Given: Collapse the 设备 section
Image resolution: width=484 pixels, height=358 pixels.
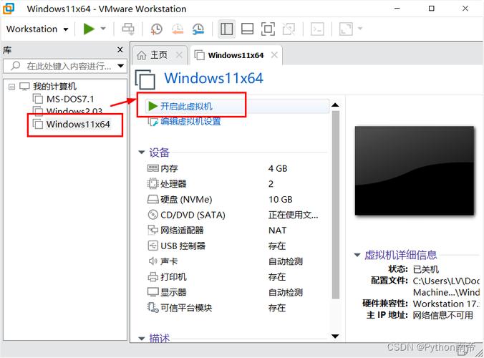Looking at the screenshot, I should [141, 152].
